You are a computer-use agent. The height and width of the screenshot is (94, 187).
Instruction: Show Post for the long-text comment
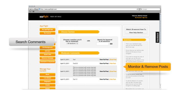coord(113,71)
